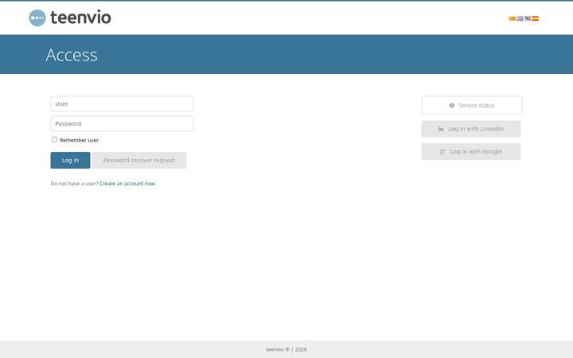573x358 pixels.
Task: Follow the Create an account now link
Action: [127, 184]
